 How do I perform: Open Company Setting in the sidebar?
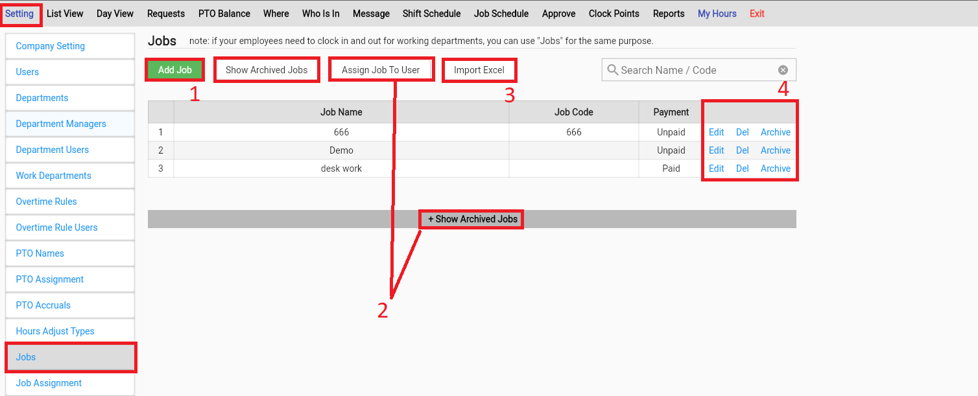click(x=70, y=46)
